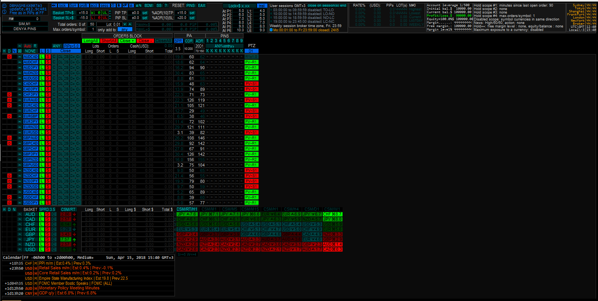
Task: Open the sess sessions button
Action: (x=105, y=5)
